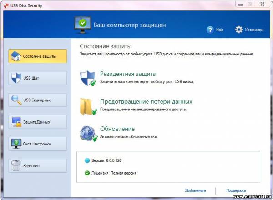Click the Лицензия: Полная версия text
Screen dimensions: 273x200
tap(114, 173)
